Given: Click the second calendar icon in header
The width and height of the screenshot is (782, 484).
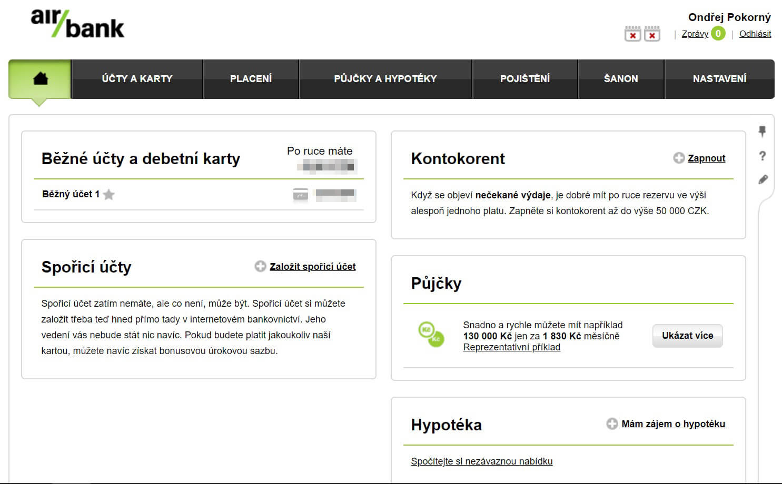Looking at the screenshot, I should pyautogui.click(x=652, y=34).
